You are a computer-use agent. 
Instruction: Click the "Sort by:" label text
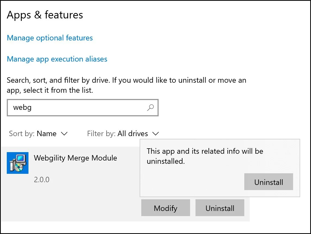22,134
